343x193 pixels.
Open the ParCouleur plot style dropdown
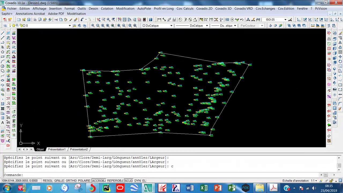(262, 25)
